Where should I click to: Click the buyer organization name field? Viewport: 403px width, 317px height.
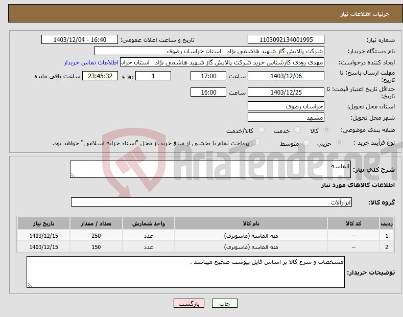click(x=209, y=51)
